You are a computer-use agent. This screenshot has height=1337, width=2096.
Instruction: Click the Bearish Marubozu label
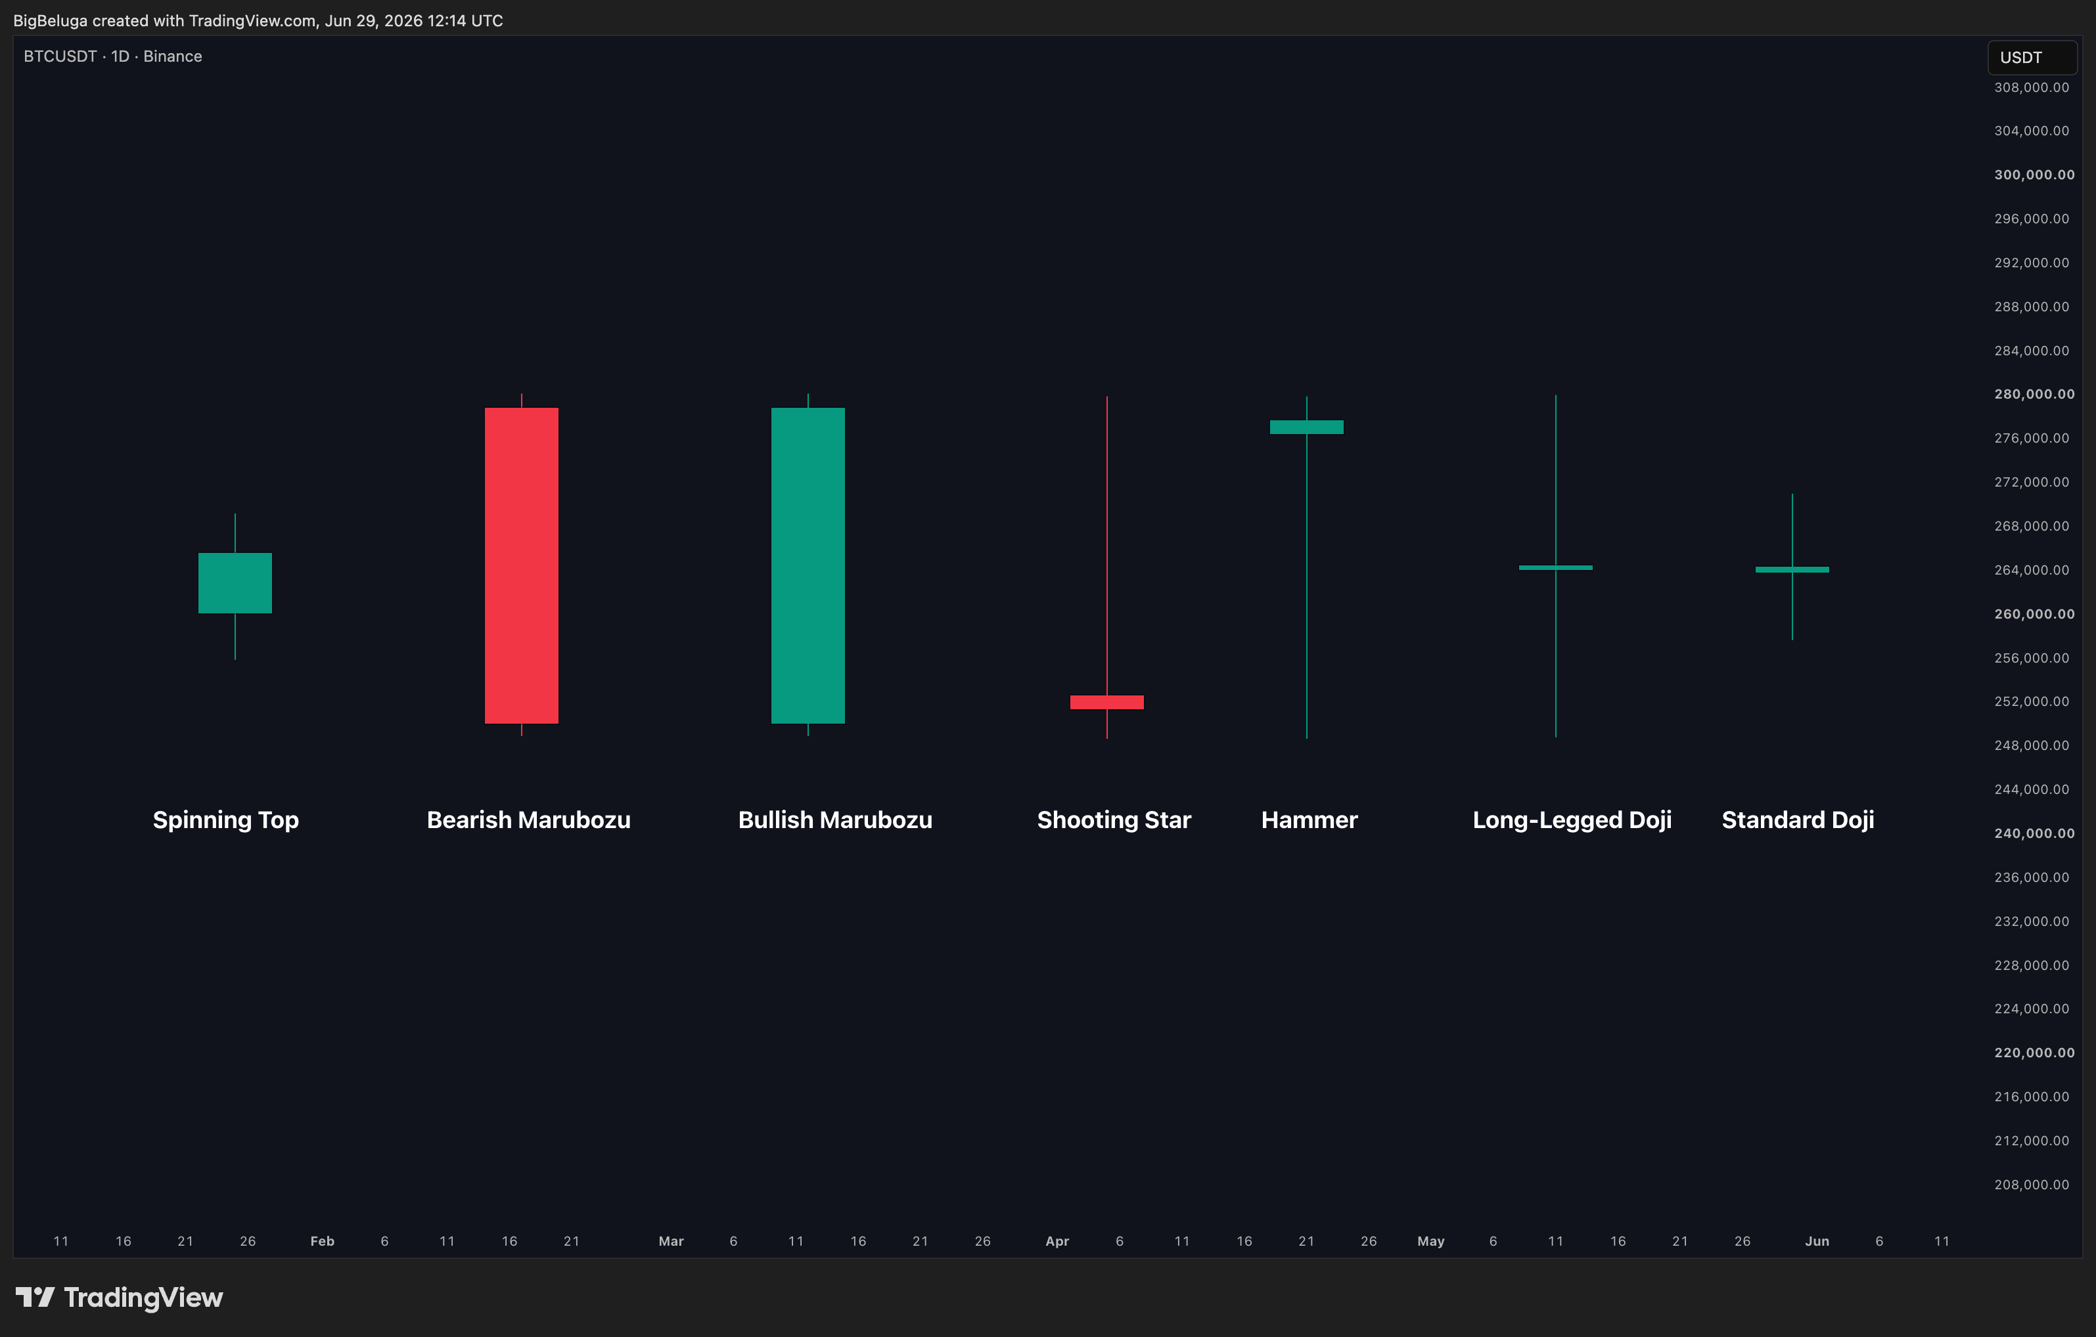pos(528,820)
